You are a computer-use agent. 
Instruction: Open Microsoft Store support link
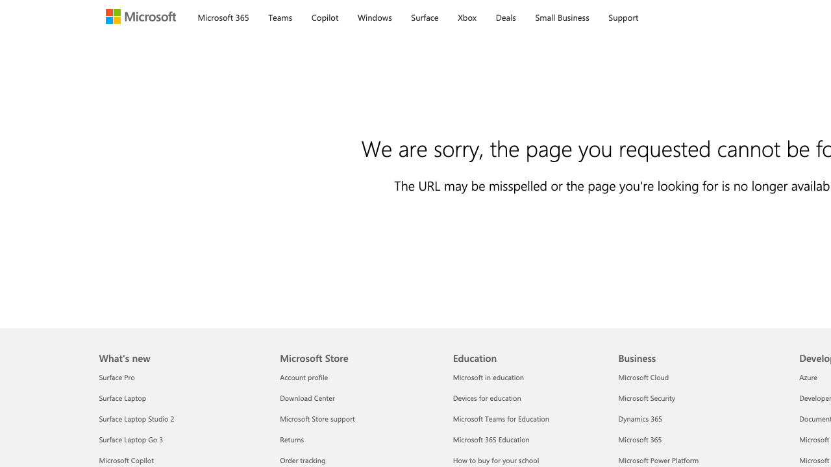click(x=317, y=419)
